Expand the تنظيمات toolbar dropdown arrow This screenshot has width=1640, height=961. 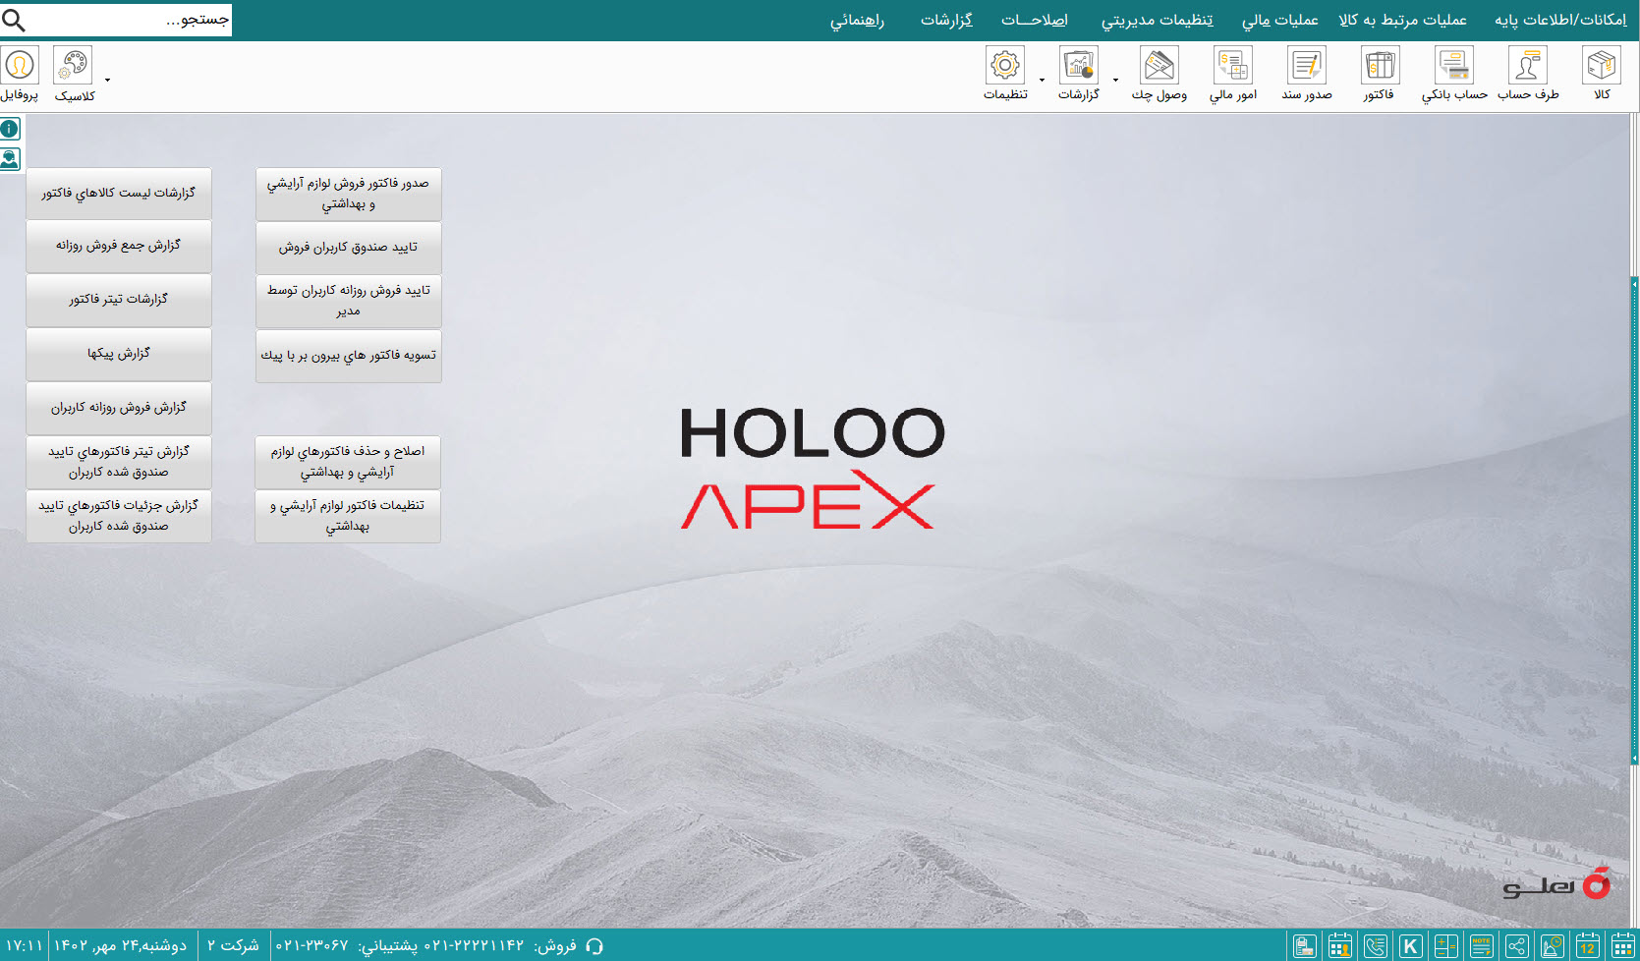click(x=1042, y=81)
